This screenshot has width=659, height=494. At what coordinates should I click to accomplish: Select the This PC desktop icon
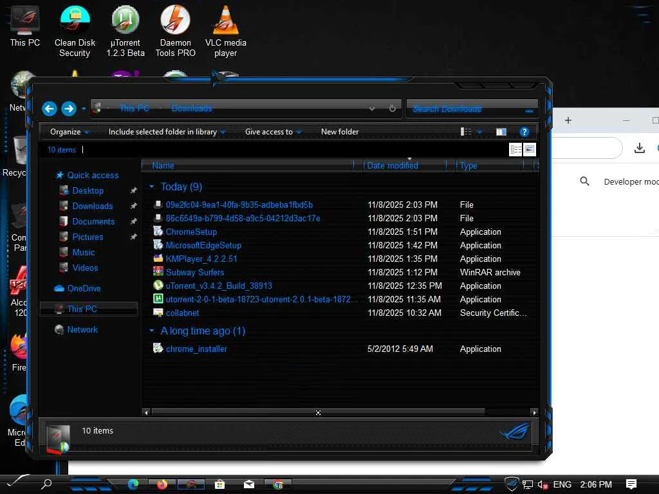(x=25, y=26)
